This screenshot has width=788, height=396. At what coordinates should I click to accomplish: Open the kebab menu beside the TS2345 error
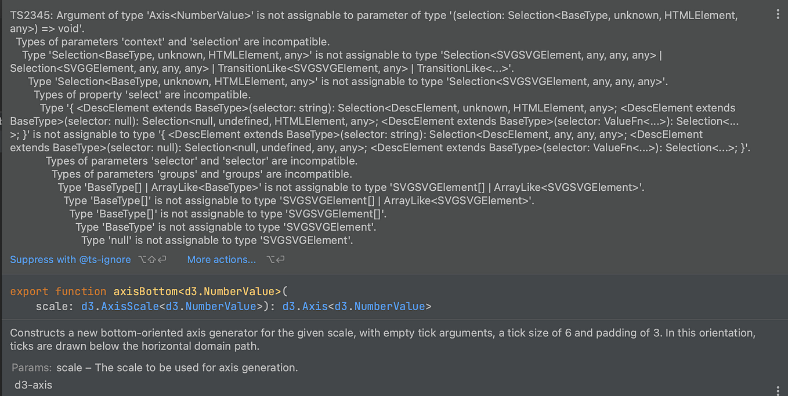pos(778,16)
